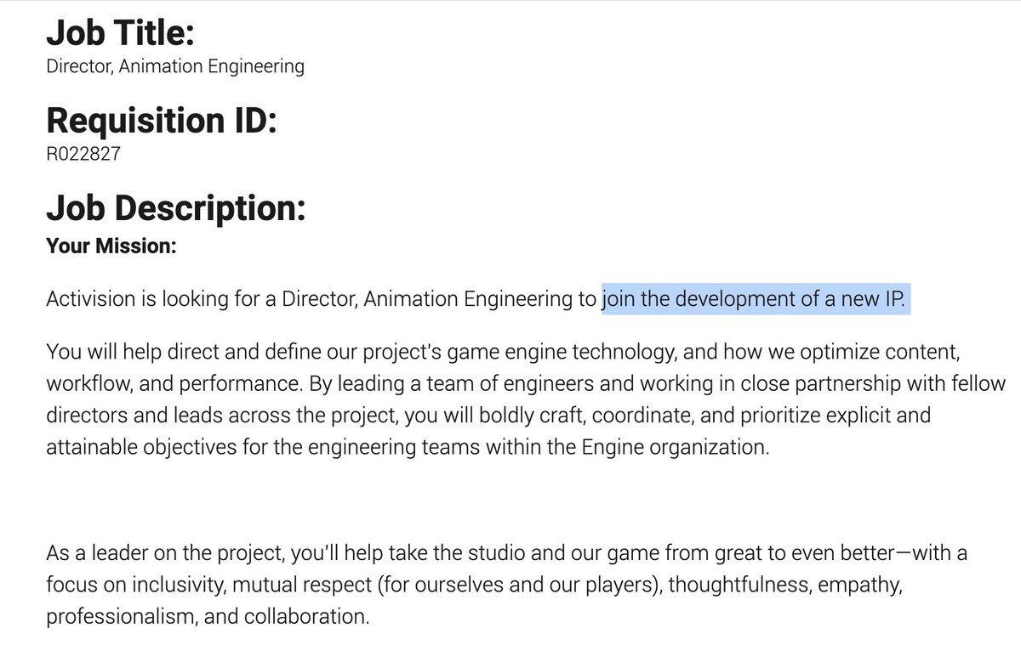Click the highlighted text about new IP
The height and width of the screenshot is (645, 1021).
756,299
